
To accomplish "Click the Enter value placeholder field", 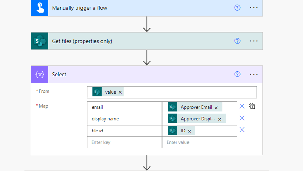I will (x=200, y=142).
